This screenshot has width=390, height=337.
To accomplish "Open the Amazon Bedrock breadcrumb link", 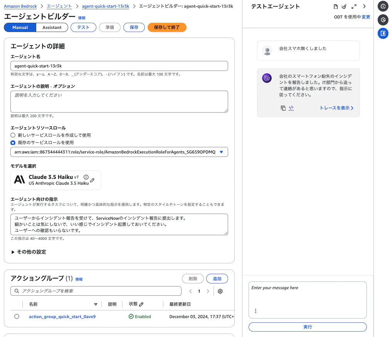I will [20, 6].
